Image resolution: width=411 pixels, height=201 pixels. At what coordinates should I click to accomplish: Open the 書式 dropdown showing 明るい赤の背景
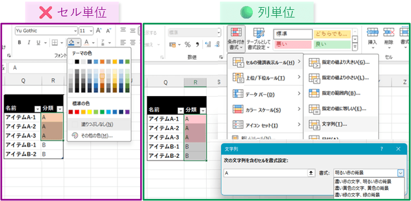[401, 173]
